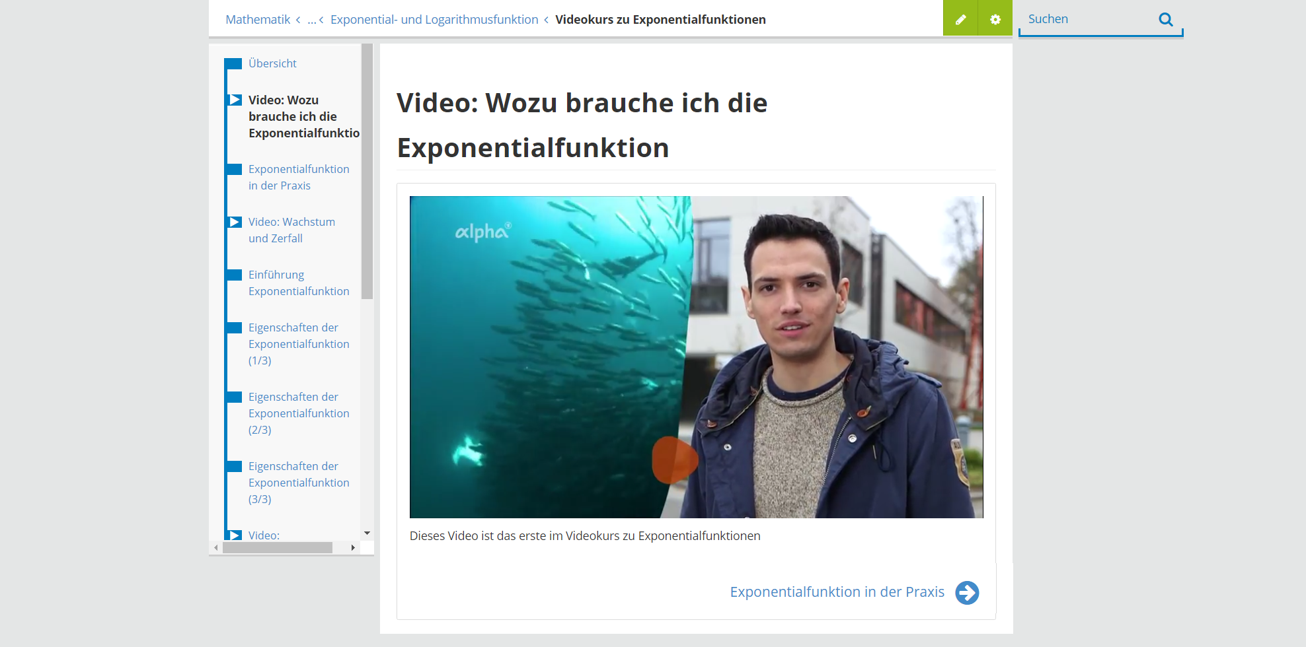Open the partly visible Video: item at sidebar bottom
The width and height of the screenshot is (1306, 647).
click(x=264, y=535)
